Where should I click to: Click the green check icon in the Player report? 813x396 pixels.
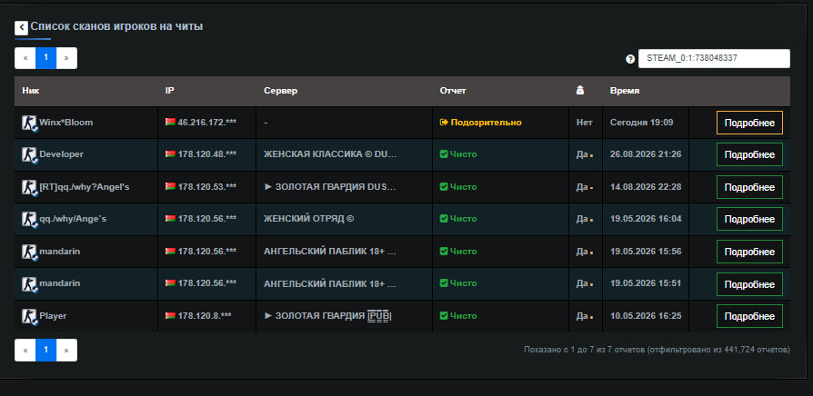pos(444,315)
